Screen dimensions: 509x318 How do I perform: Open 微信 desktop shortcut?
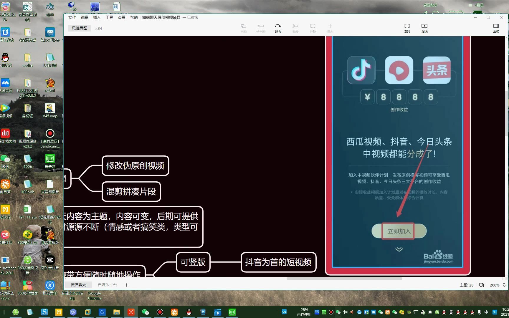point(5,161)
